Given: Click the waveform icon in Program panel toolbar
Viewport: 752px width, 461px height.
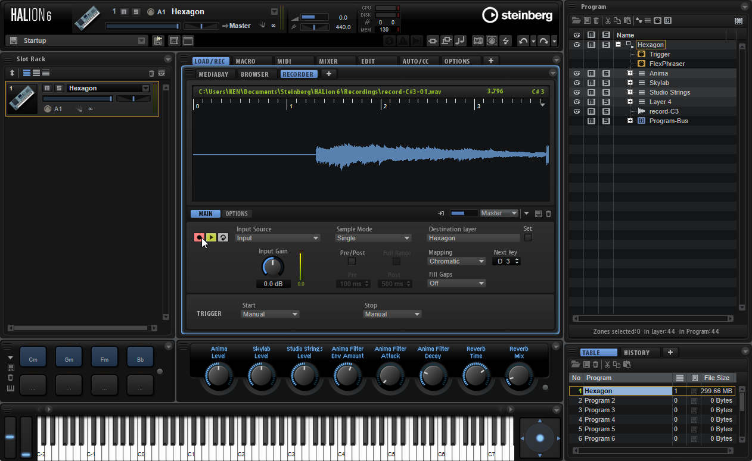Looking at the screenshot, I should pyautogui.click(x=639, y=21).
